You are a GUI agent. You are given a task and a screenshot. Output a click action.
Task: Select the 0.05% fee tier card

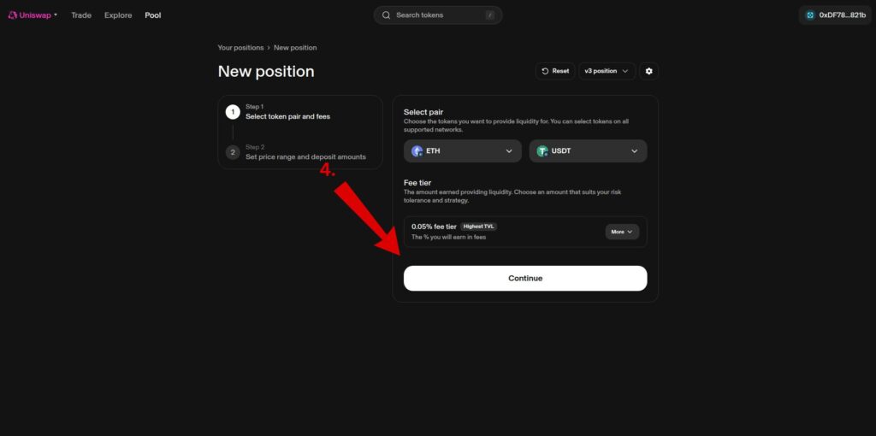pos(496,232)
